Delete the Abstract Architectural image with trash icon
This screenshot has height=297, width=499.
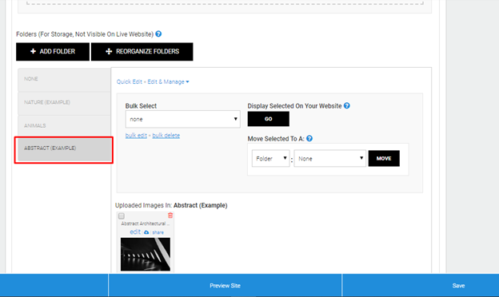[x=170, y=216]
